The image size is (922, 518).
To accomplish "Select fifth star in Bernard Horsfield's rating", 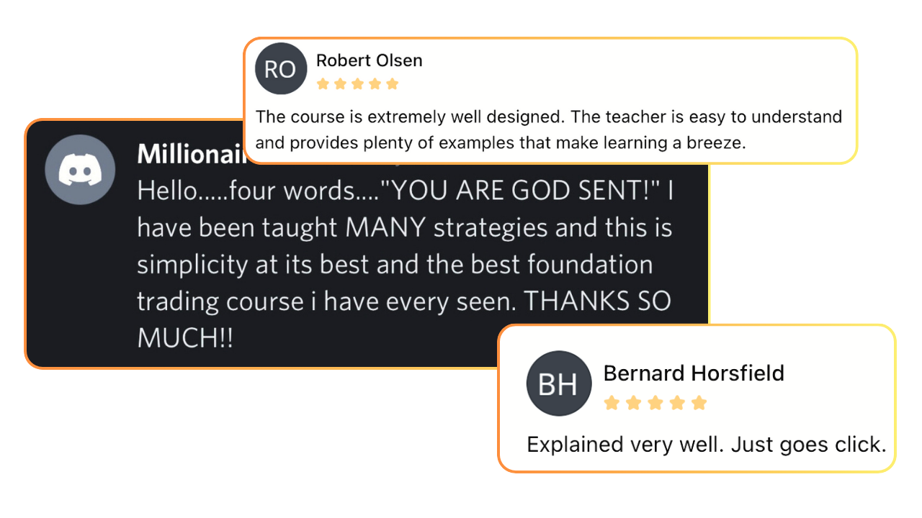I will (699, 403).
